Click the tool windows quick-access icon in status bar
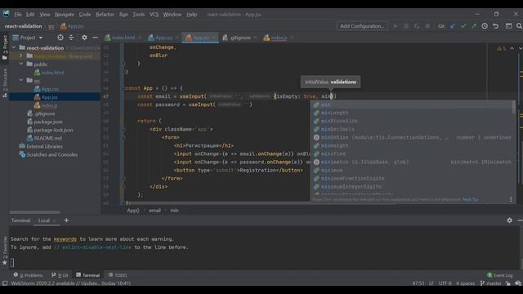The height and width of the screenshot is (294, 523). 5,283
